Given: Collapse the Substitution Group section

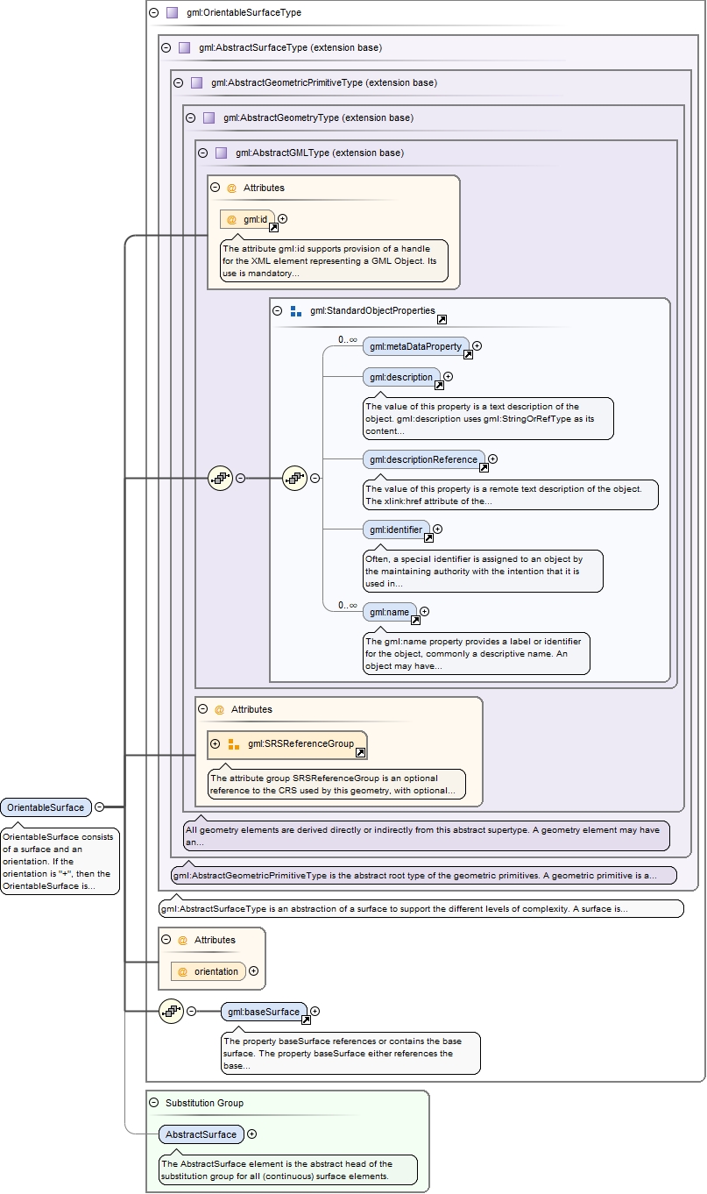Looking at the screenshot, I should tap(154, 1103).
